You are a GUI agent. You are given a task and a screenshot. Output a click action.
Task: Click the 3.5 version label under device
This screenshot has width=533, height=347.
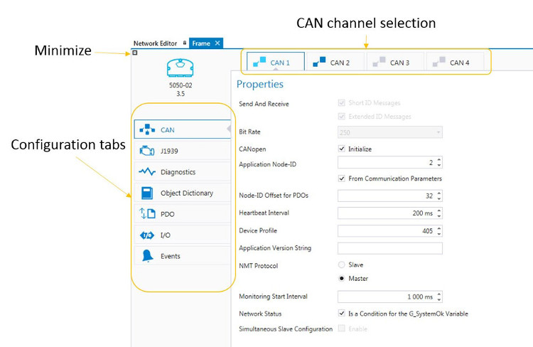[x=181, y=94]
